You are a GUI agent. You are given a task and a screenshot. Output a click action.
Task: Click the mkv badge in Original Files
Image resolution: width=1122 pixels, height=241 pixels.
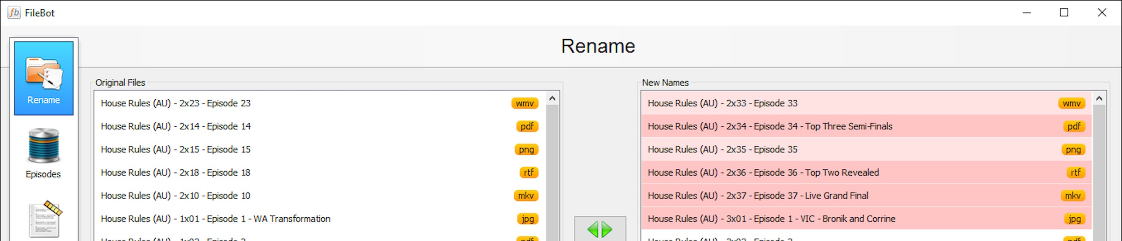click(x=526, y=195)
